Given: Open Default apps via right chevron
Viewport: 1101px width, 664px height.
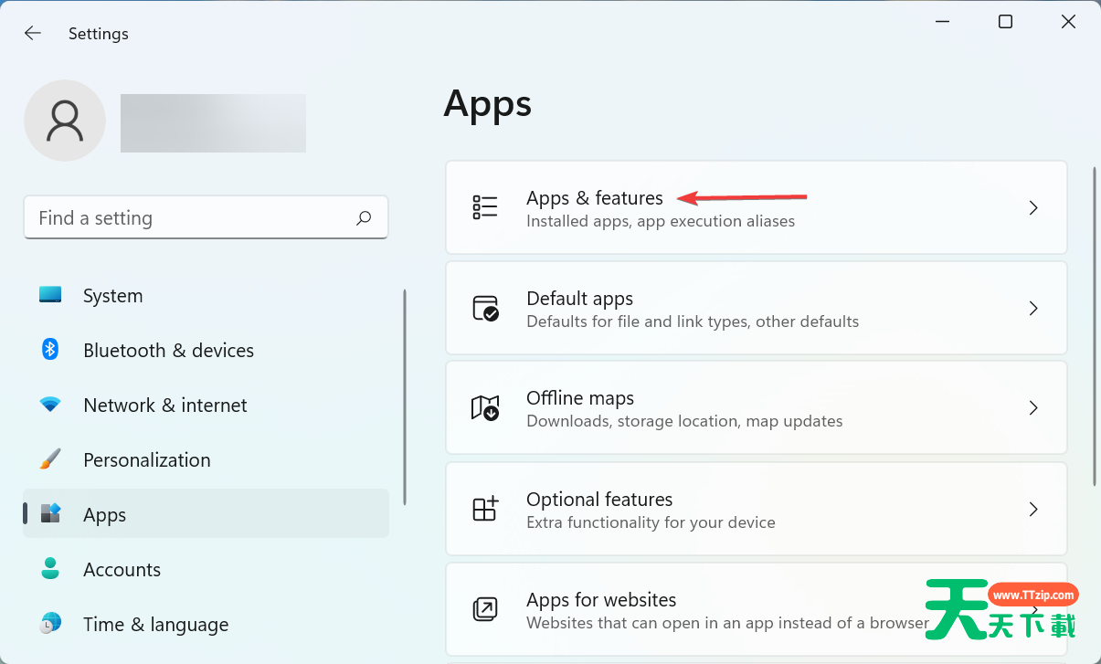Looking at the screenshot, I should [x=1033, y=309].
